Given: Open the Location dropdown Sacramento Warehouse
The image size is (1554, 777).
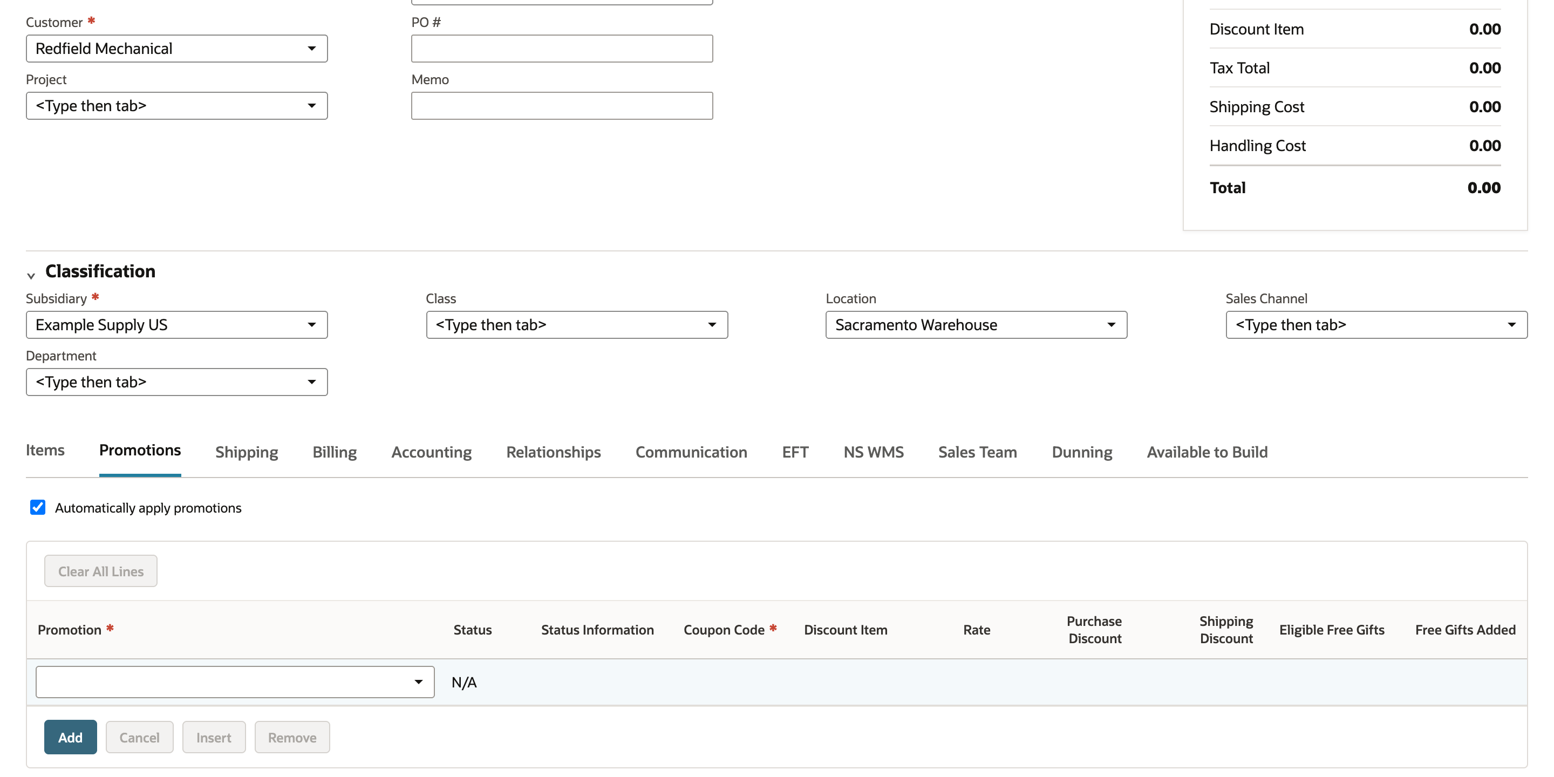Looking at the screenshot, I should point(976,324).
